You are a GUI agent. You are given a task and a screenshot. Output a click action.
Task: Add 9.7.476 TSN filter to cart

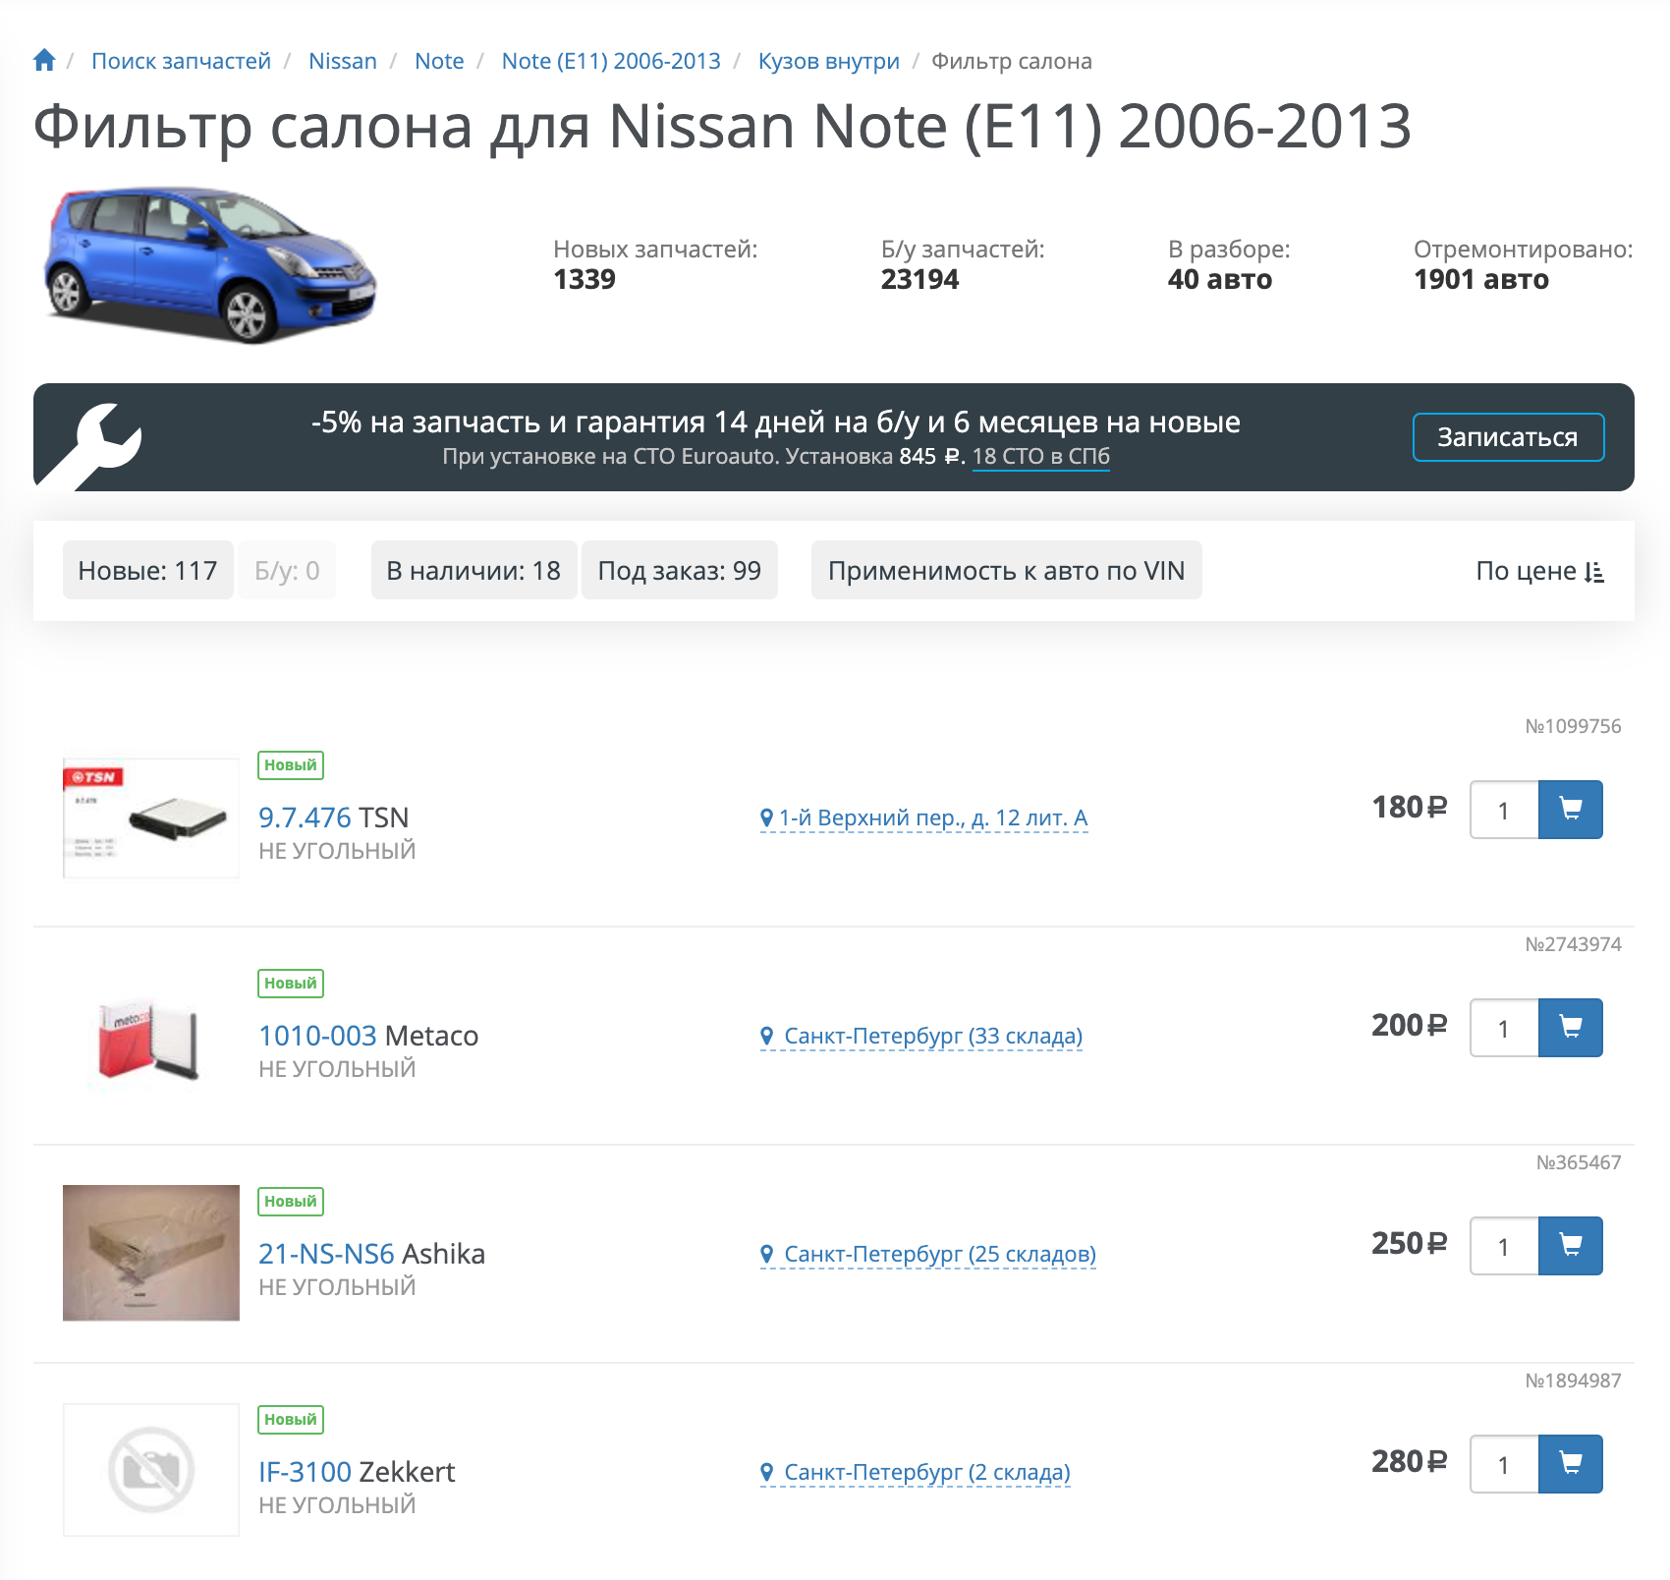(x=1570, y=810)
